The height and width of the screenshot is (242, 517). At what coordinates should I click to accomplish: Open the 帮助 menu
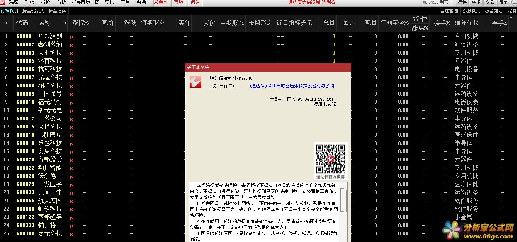142,2
